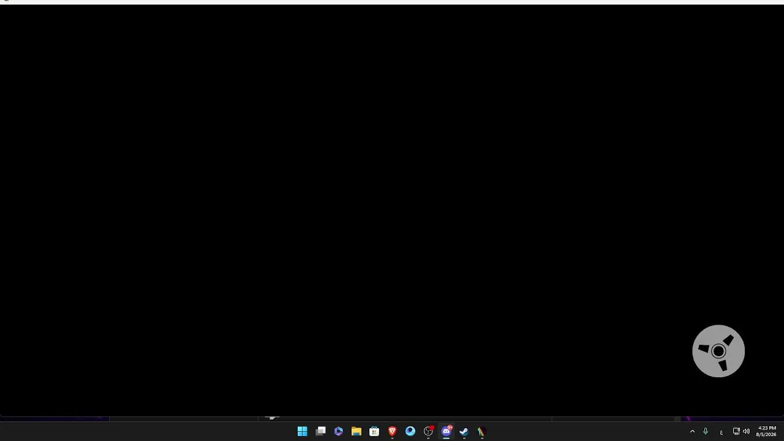
Task: Click the gray circular reel icon on the black screen
Action: pos(718,351)
